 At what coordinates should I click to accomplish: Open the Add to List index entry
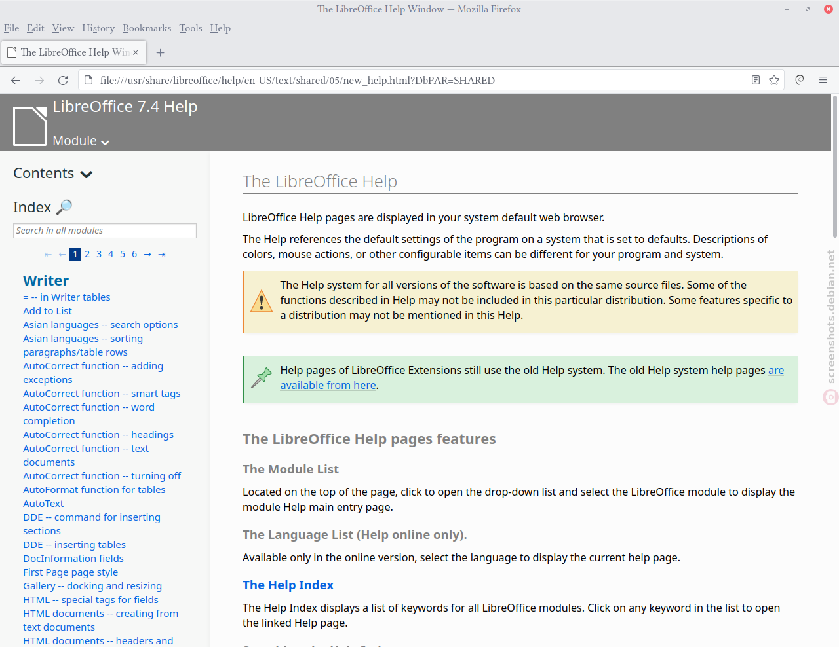pos(47,311)
